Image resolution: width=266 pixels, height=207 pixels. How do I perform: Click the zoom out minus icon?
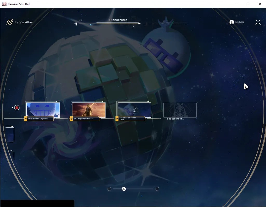109,189
